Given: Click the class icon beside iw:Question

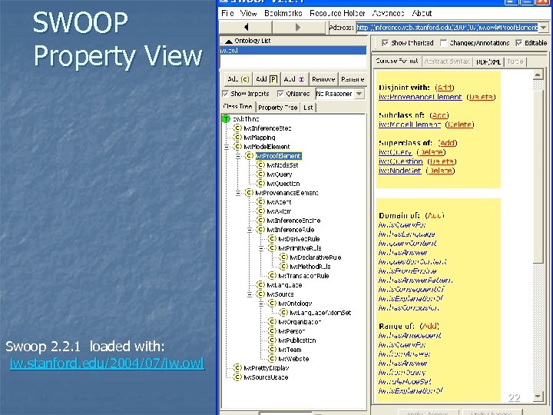Looking at the screenshot, I should click(x=260, y=183).
